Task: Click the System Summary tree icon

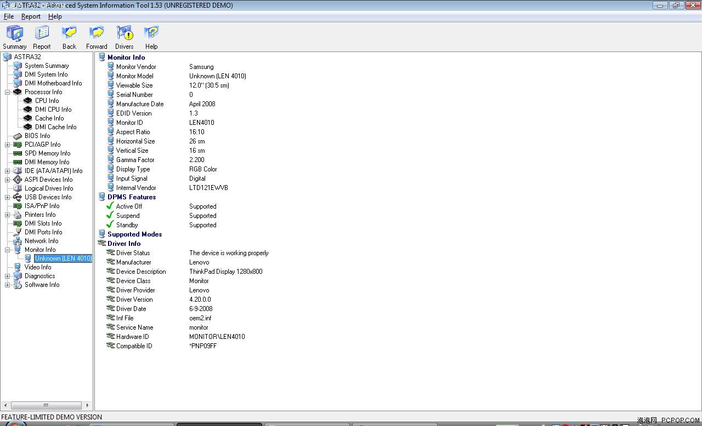Action: 18,66
